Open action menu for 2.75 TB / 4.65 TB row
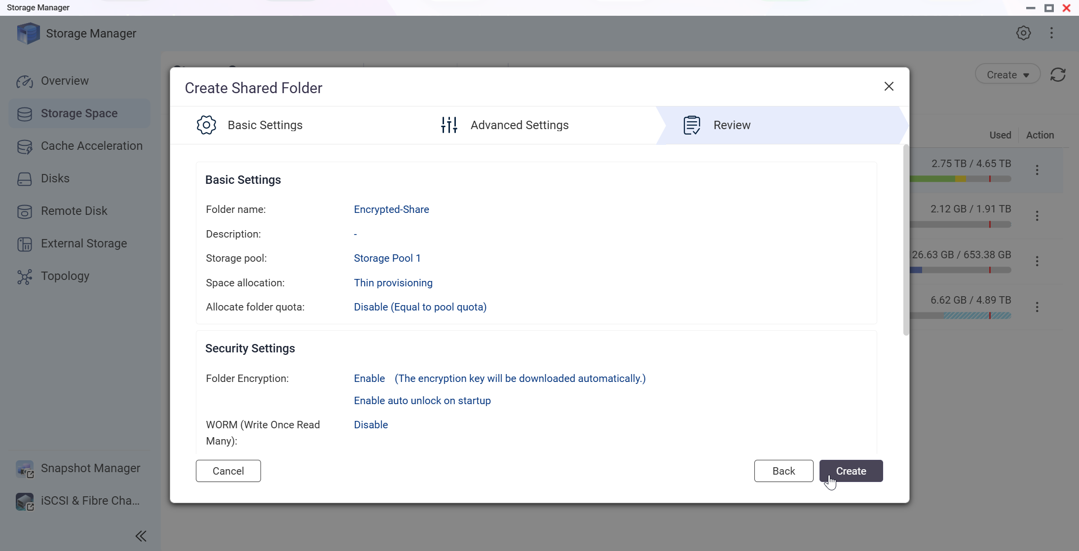Screen dimensions: 1079x551 point(1037,170)
